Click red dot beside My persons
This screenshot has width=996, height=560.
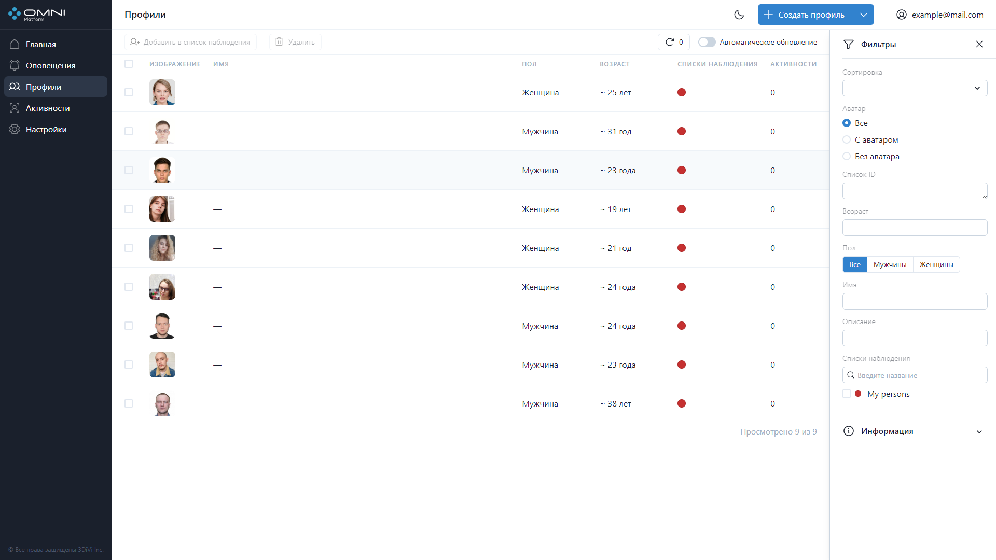click(x=858, y=394)
